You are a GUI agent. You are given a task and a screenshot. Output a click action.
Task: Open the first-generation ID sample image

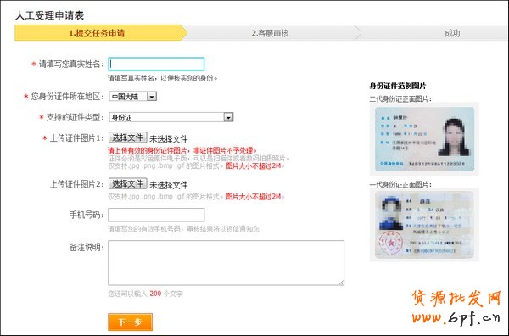424,225
